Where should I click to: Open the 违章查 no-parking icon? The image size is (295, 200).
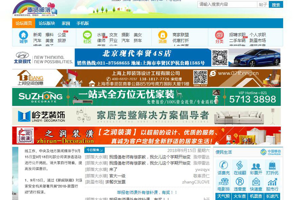coord(240,184)
